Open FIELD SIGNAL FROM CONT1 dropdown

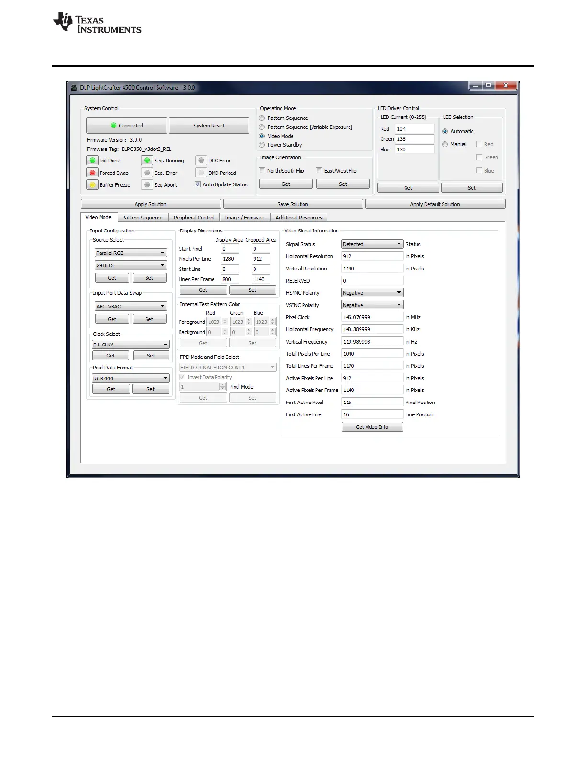click(x=227, y=368)
